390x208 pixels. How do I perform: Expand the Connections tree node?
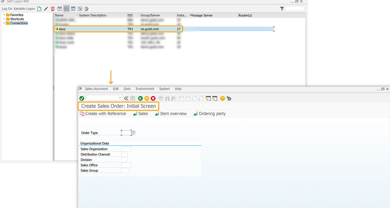(4, 23)
